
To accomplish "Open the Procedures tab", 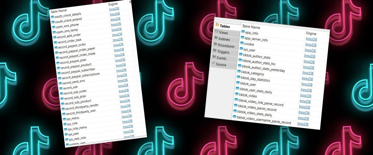I will [x=225, y=45].
